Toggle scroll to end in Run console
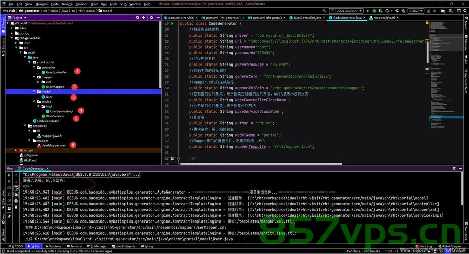469x254 pixels. point(16,195)
